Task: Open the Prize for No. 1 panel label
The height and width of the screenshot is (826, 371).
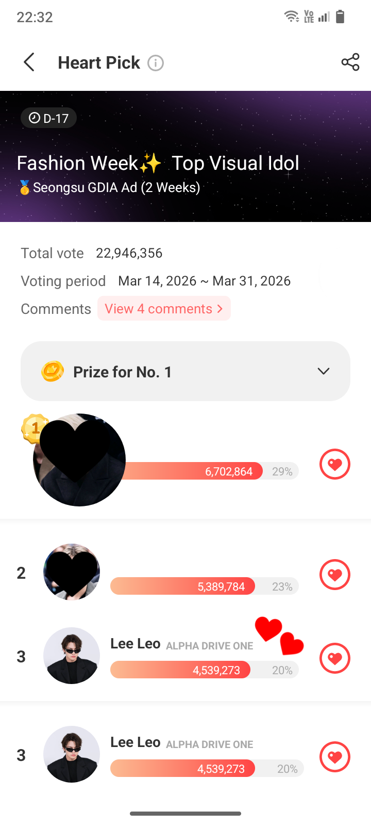Action: [122, 372]
